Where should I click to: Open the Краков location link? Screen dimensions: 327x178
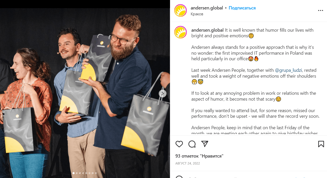197,14
